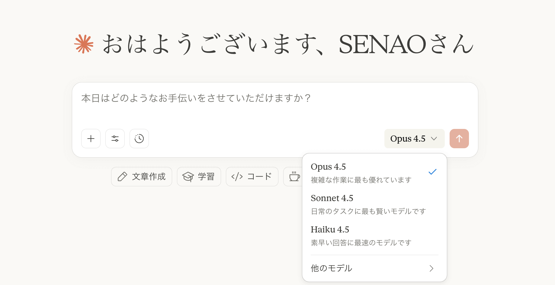Click the chevron next to Opus 4.5 selector
This screenshot has height=285, width=555.
pyautogui.click(x=434, y=139)
